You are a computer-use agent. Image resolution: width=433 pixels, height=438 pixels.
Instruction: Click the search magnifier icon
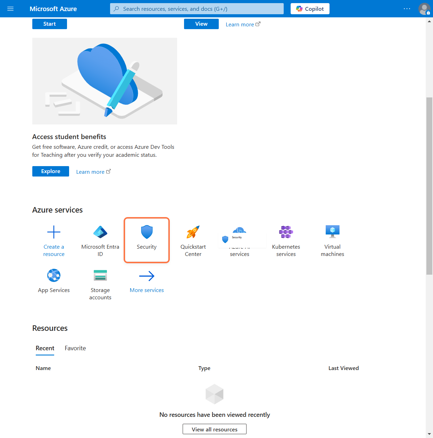coord(116,9)
